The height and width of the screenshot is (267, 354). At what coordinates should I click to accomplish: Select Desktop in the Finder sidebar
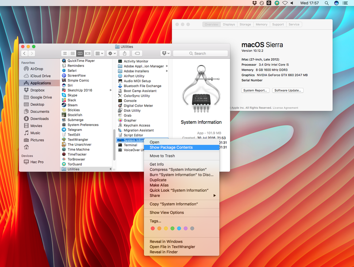(39, 104)
